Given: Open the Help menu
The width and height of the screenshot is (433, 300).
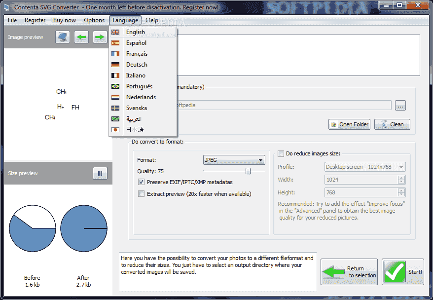Looking at the screenshot, I should 152,20.
